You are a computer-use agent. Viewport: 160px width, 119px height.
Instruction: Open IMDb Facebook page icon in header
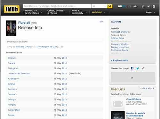click(143, 6)
